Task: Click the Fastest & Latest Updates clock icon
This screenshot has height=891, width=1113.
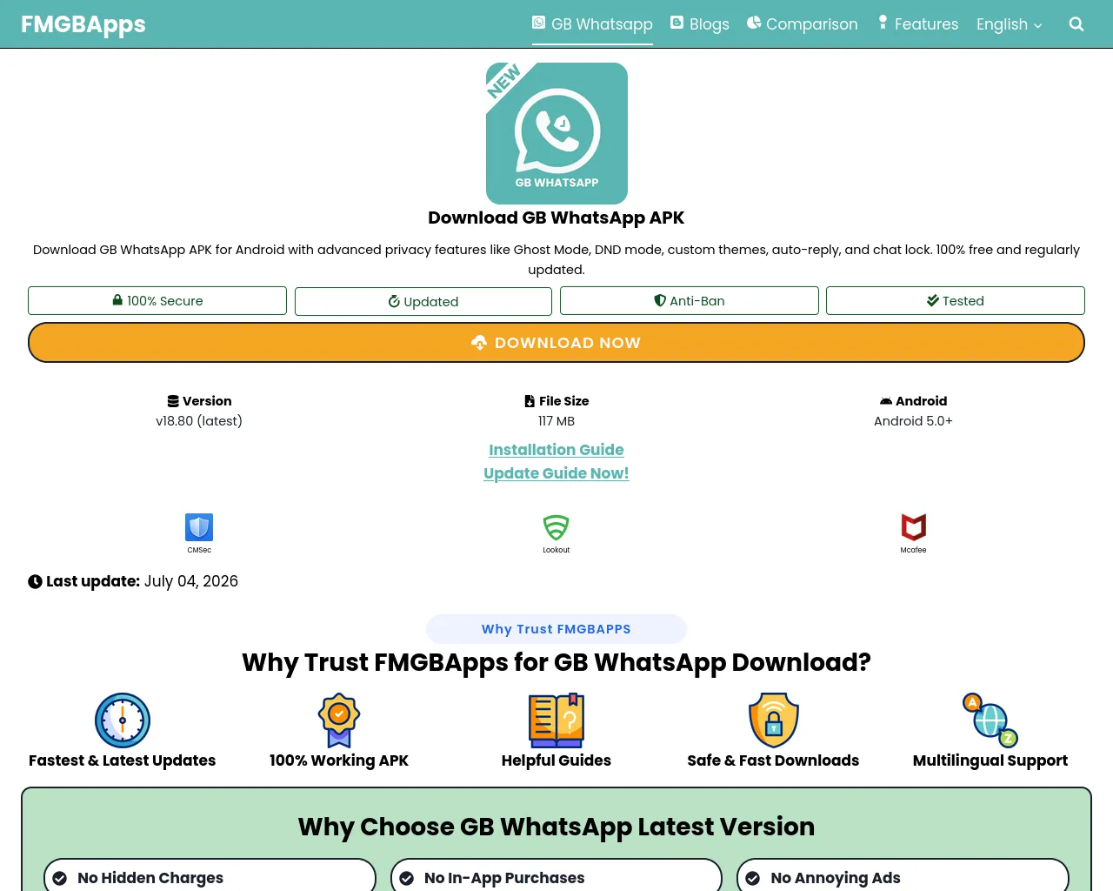Action: 123,720
